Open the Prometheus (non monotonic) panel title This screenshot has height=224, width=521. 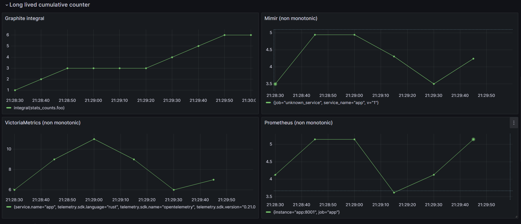pyautogui.click(x=299, y=123)
